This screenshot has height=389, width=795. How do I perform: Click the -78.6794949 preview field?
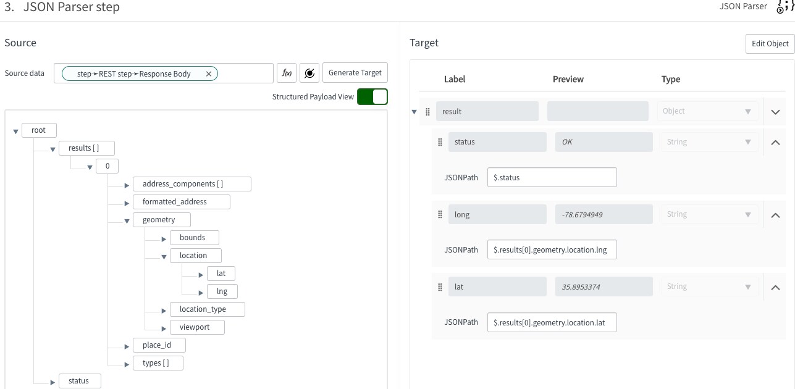(604, 214)
